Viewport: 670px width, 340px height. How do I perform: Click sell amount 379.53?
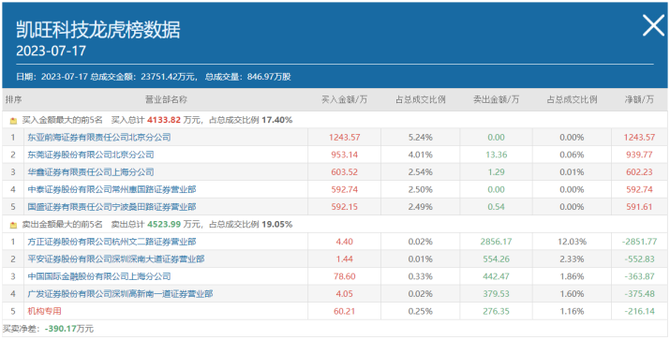click(x=496, y=294)
